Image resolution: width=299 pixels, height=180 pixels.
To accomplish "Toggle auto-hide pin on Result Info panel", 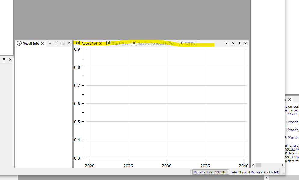I will click(x=62, y=43).
